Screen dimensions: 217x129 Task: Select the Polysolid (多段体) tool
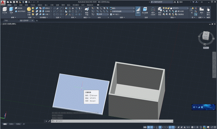click(19, 8)
